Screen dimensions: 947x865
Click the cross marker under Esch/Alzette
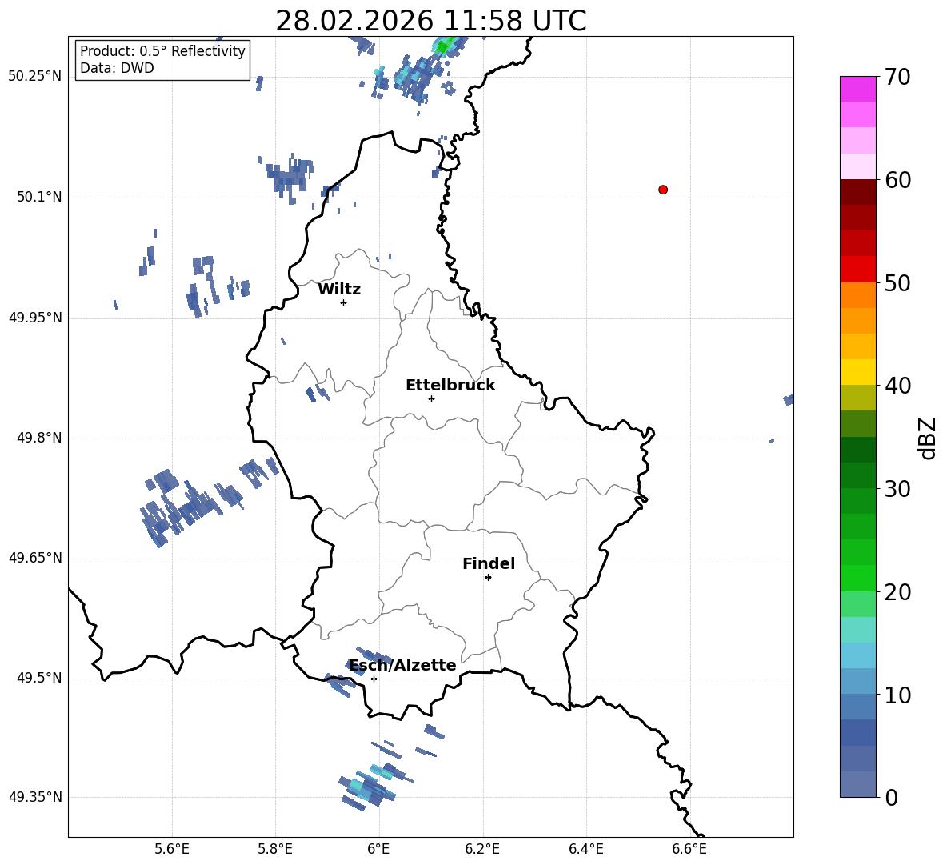[x=374, y=679]
